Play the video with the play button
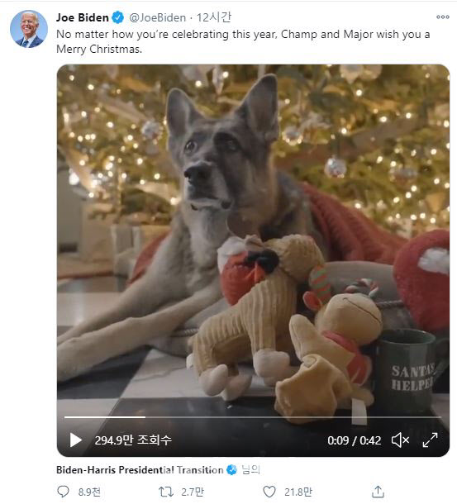457x504 pixels. [x=75, y=440]
